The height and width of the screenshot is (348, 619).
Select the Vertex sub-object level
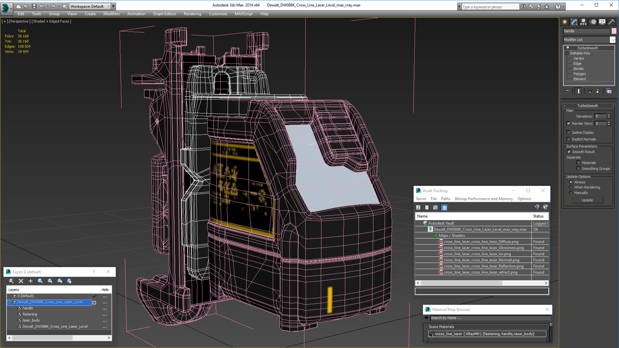tap(578, 58)
